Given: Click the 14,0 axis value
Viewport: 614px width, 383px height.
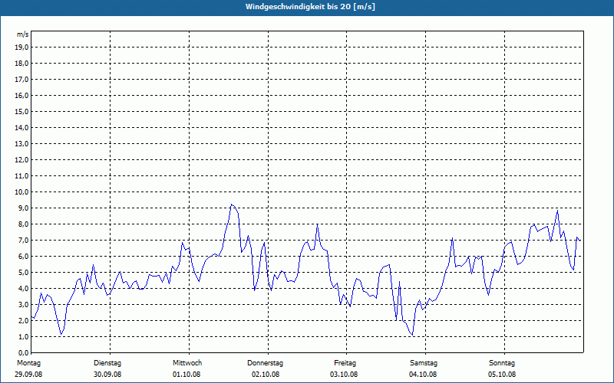Looking at the screenshot, I should (21, 127).
